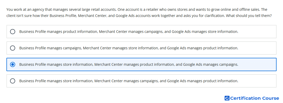Select radio circle for first answer option
The height and width of the screenshot is (103, 283).
click(x=13, y=32)
